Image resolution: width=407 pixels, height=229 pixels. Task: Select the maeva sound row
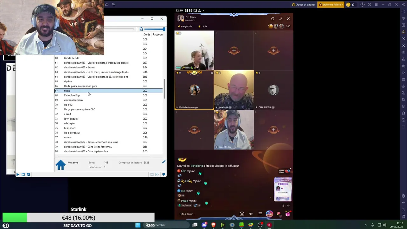point(108,137)
